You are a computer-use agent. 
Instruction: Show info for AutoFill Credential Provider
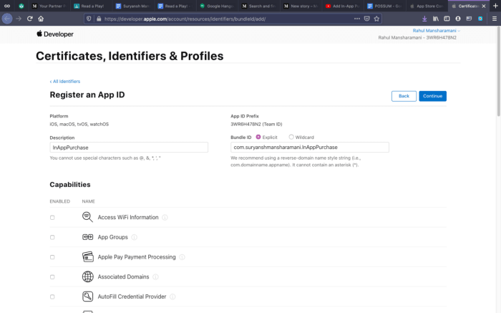coord(172,297)
